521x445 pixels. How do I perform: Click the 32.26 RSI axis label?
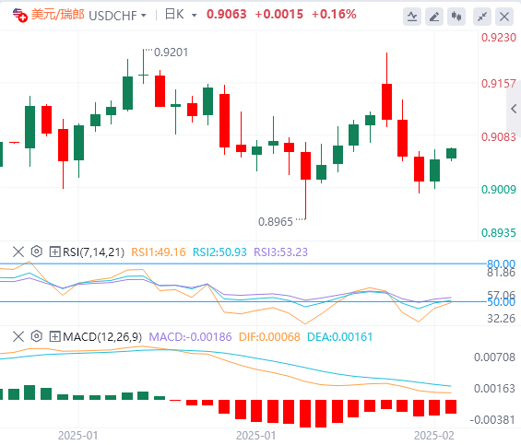pyautogui.click(x=501, y=319)
